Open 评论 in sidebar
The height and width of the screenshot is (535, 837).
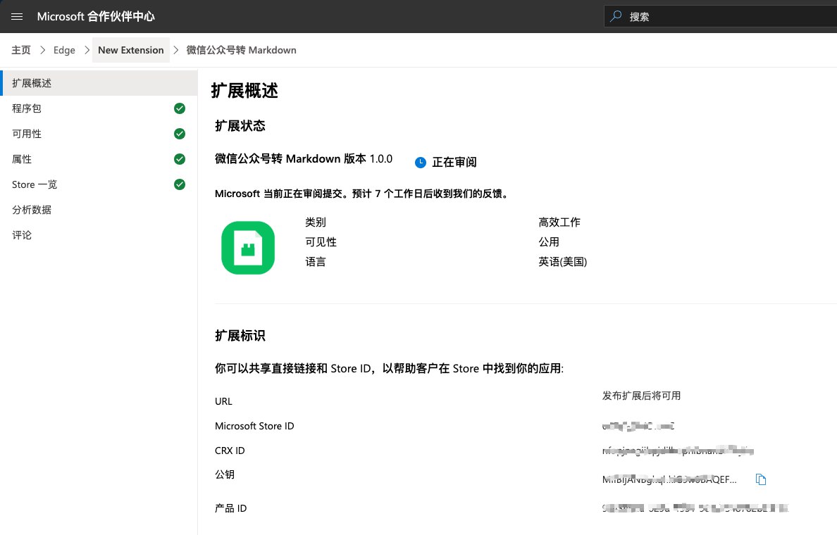click(x=22, y=235)
